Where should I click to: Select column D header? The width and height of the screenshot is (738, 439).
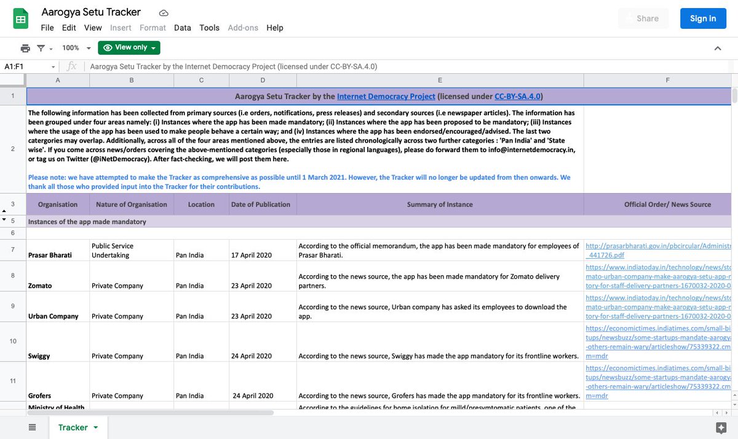[263, 80]
